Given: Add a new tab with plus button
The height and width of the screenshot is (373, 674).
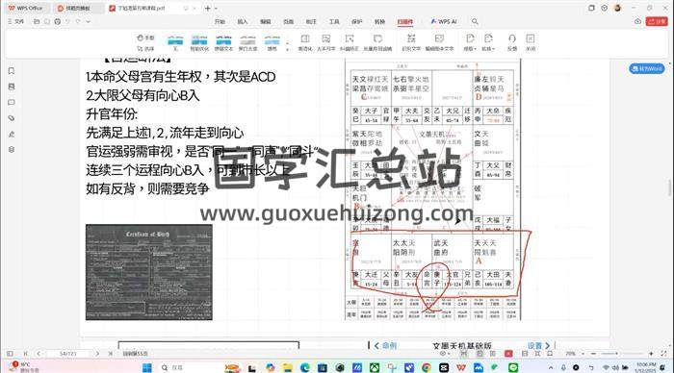Looking at the screenshot, I should tap(208, 8).
